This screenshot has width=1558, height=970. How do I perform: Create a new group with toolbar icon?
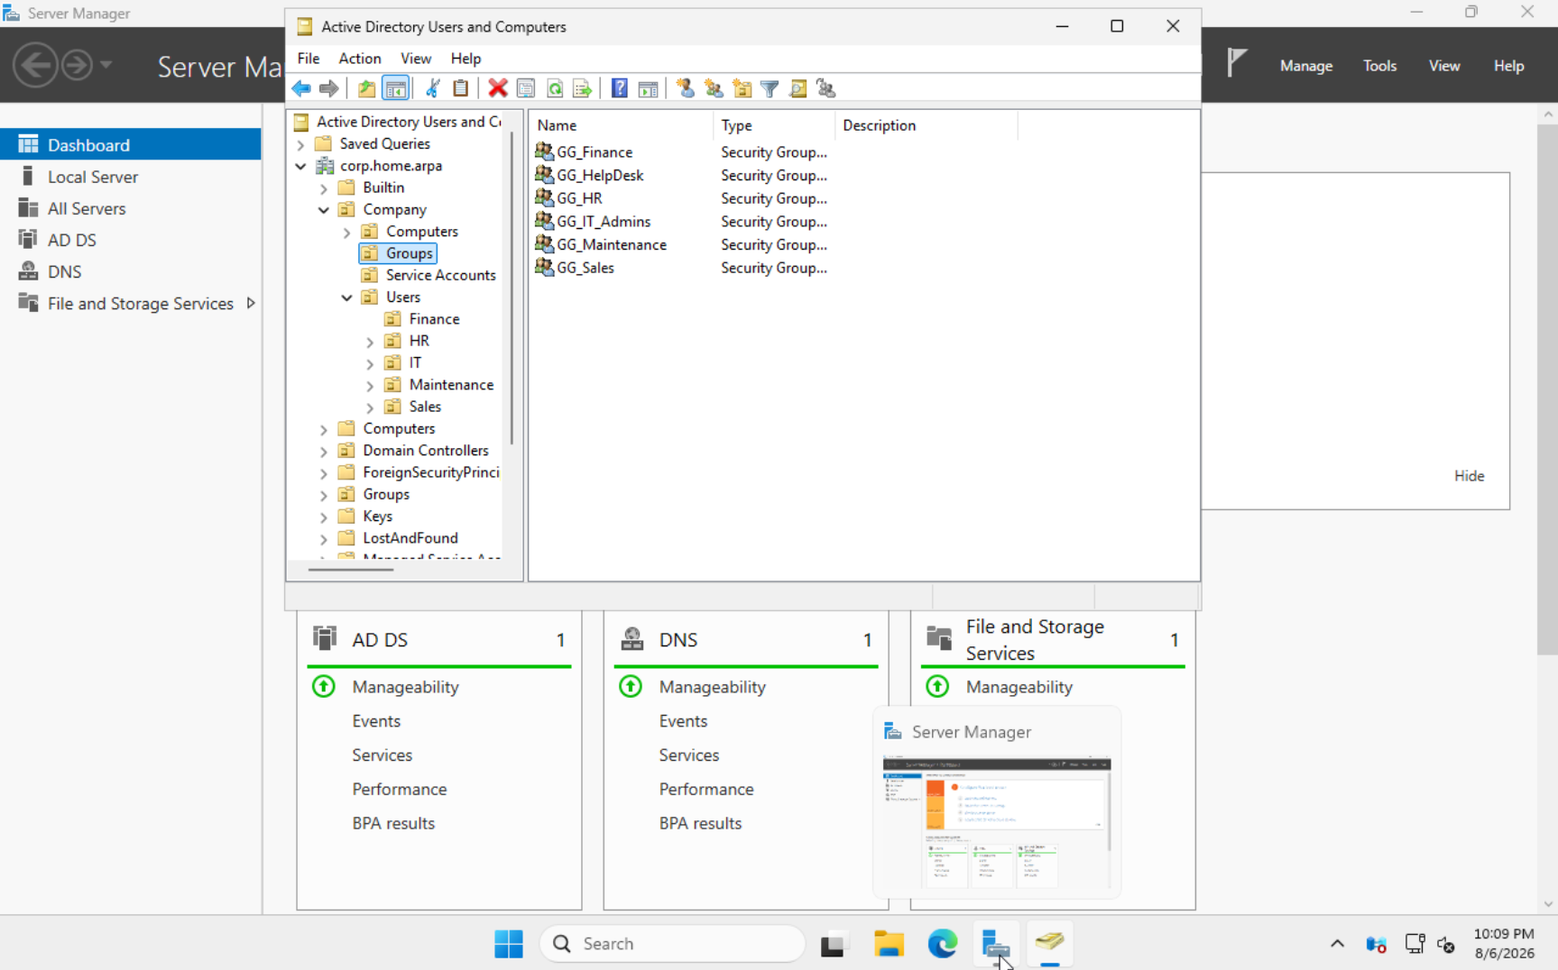point(714,88)
